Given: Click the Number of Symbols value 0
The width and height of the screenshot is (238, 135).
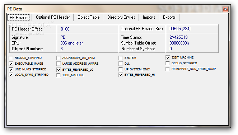Looking at the screenshot, I should [171, 49].
